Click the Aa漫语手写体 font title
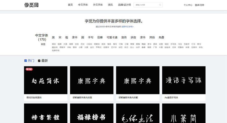 click(171, 97)
